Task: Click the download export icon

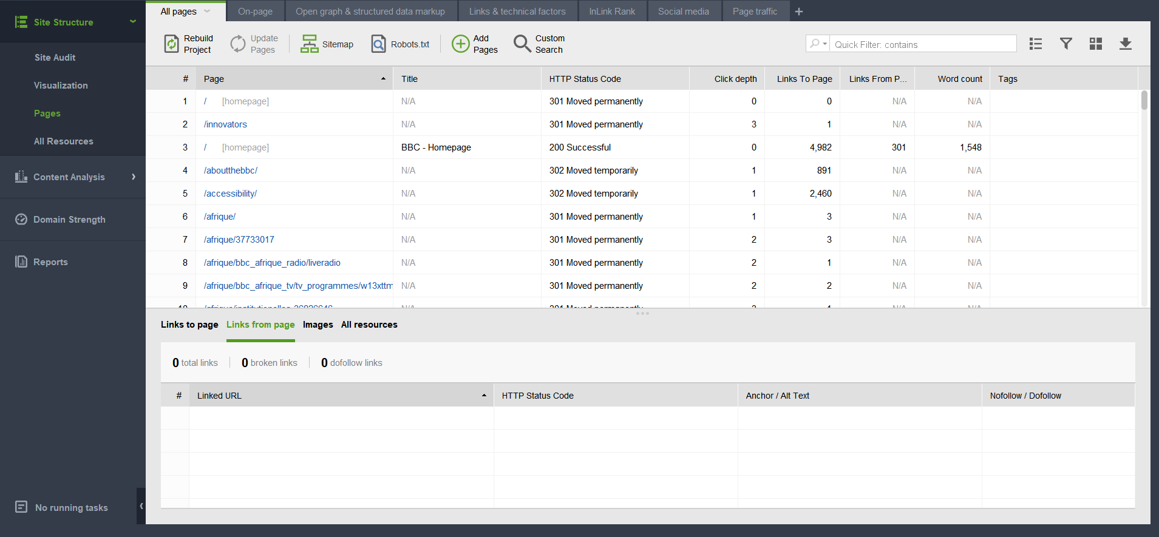Action: [x=1125, y=44]
